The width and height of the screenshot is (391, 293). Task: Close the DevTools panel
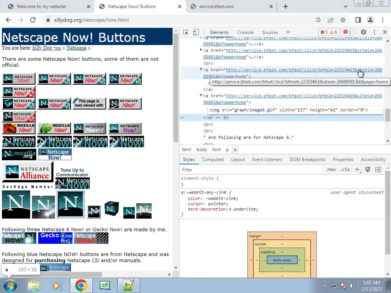click(385, 32)
